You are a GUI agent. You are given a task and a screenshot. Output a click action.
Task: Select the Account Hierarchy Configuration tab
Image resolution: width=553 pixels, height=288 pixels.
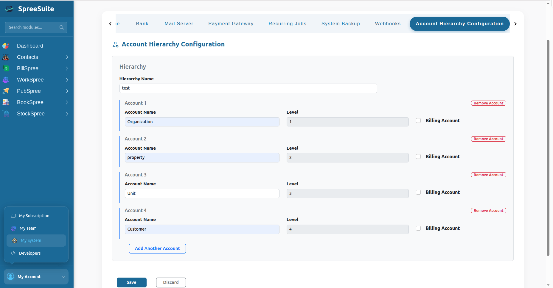(460, 24)
